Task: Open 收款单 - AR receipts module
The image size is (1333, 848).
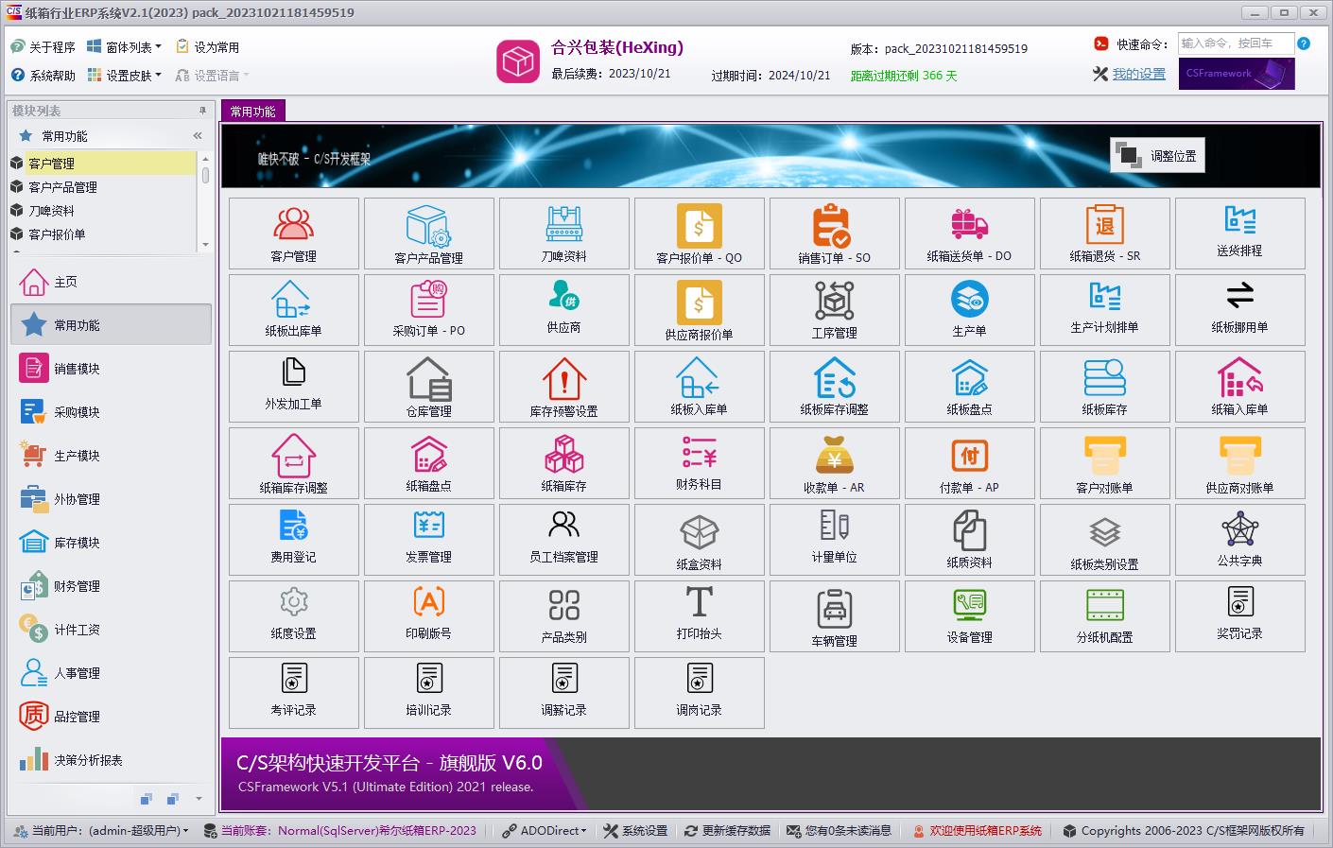Action: click(834, 463)
